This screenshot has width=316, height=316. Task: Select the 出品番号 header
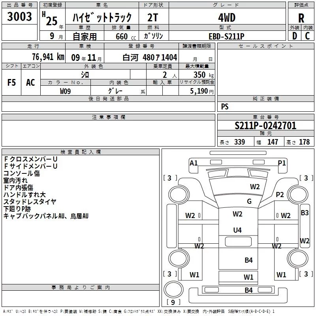[19, 5]
